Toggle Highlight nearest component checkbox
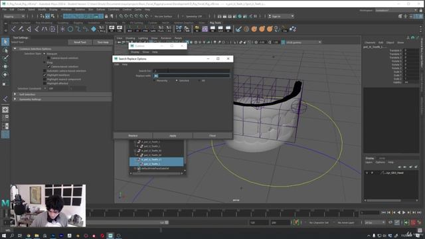This screenshot has width=425, height=239. 44,80
